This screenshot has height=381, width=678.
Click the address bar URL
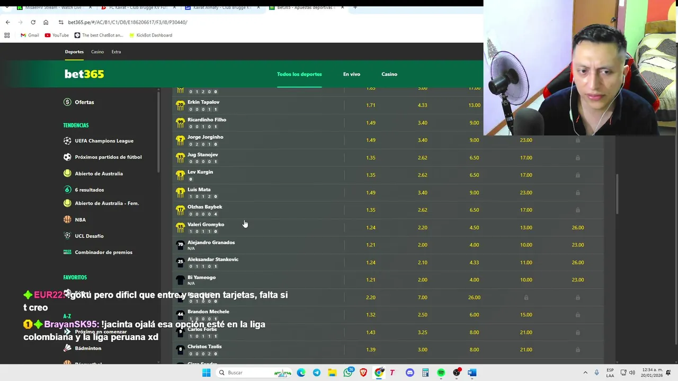point(128,22)
